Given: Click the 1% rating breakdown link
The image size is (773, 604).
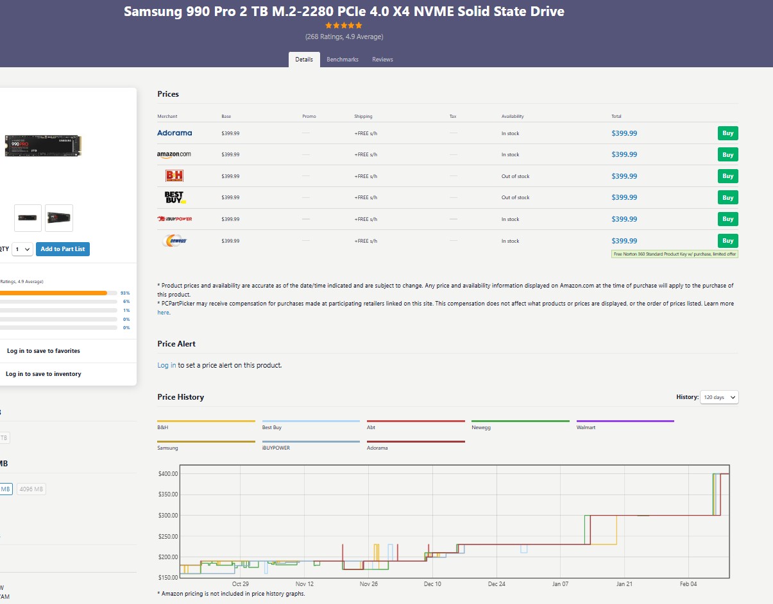Looking at the screenshot, I should (x=126, y=310).
